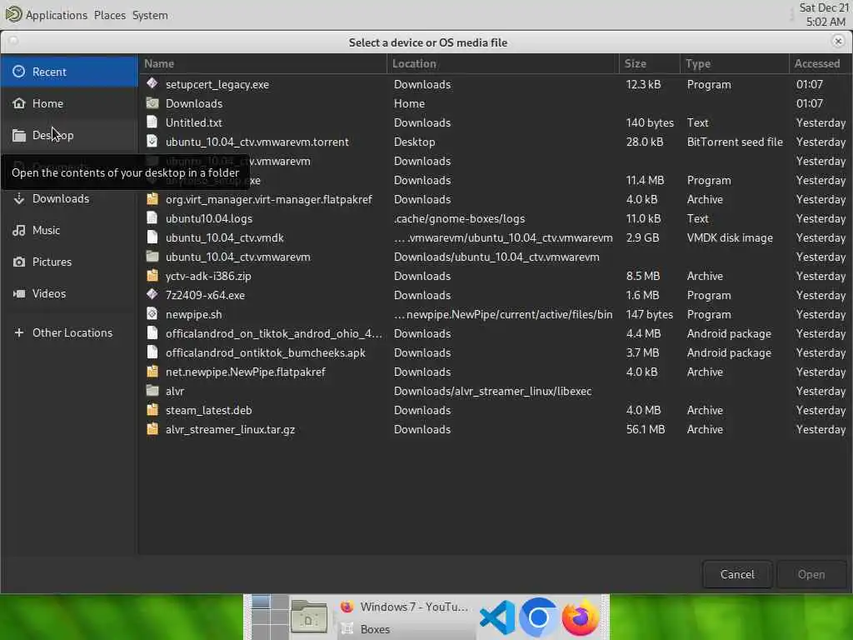Open the System menu
The image size is (853, 640).
pyautogui.click(x=150, y=15)
